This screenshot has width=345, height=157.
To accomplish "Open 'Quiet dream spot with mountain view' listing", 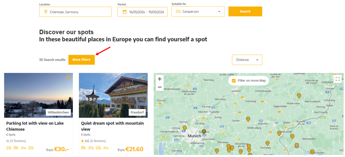I will [x=112, y=126].
